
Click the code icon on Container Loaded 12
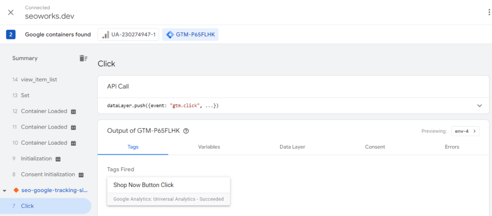(74, 112)
